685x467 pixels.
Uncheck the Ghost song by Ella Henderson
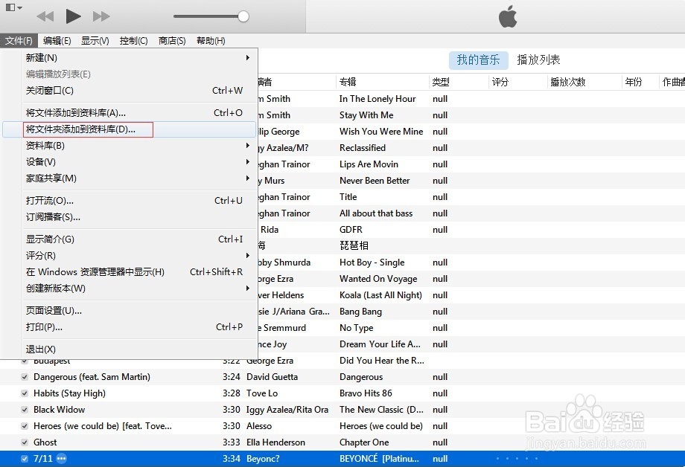[23, 442]
